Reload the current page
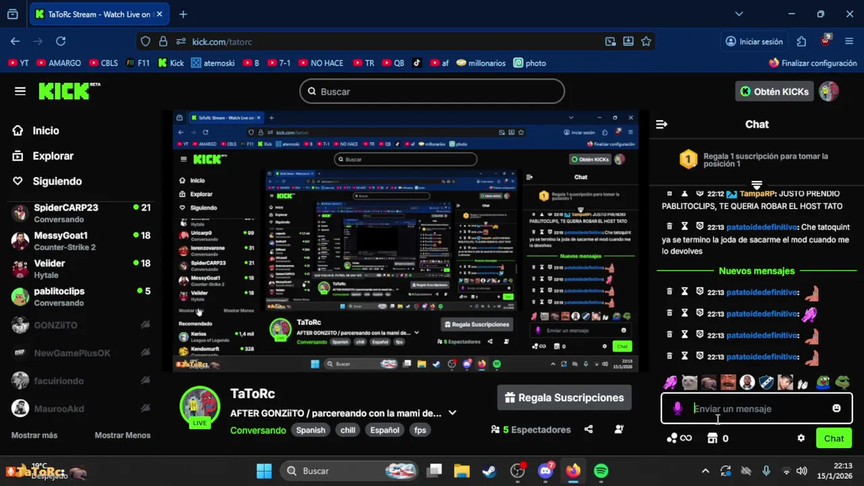This screenshot has height=486, width=864. click(61, 41)
